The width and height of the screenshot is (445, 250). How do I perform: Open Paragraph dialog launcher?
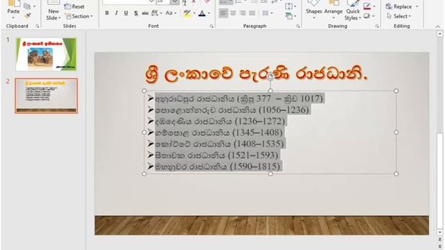(298, 26)
